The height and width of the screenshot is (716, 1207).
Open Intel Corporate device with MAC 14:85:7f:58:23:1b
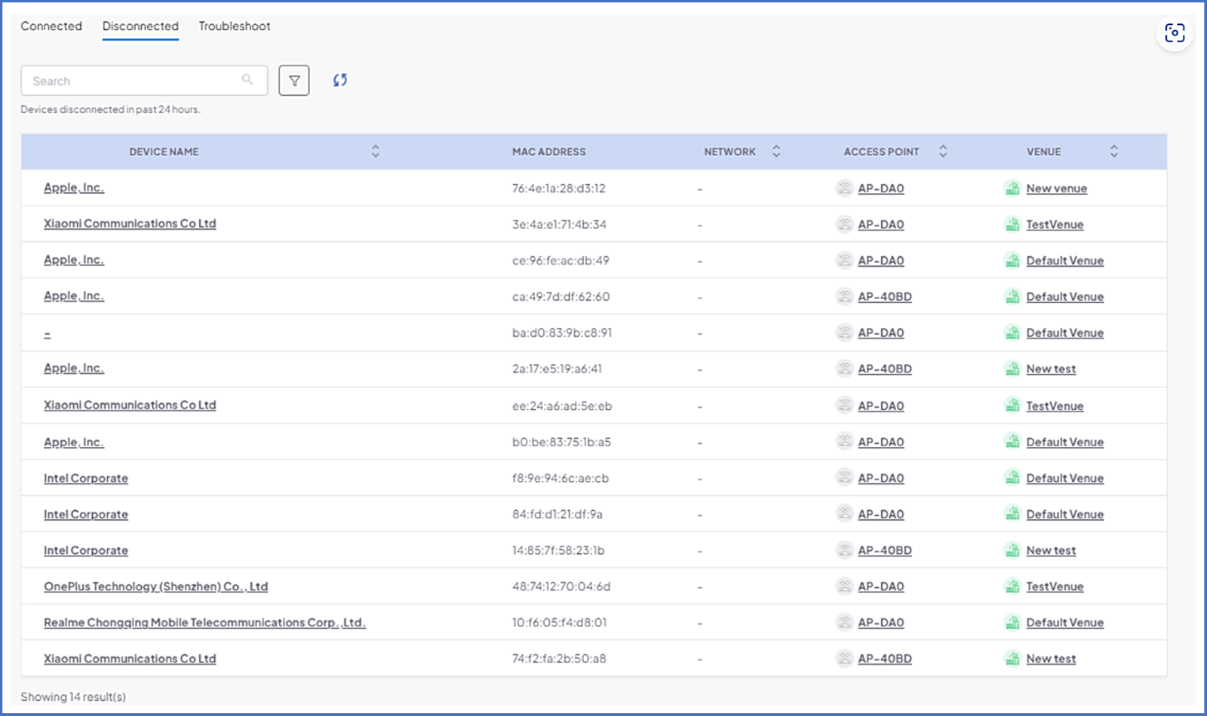86,550
